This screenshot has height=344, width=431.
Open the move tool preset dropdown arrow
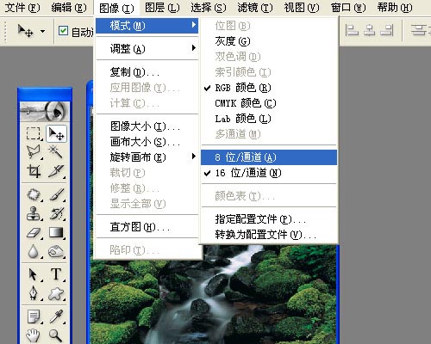click(x=42, y=31)
